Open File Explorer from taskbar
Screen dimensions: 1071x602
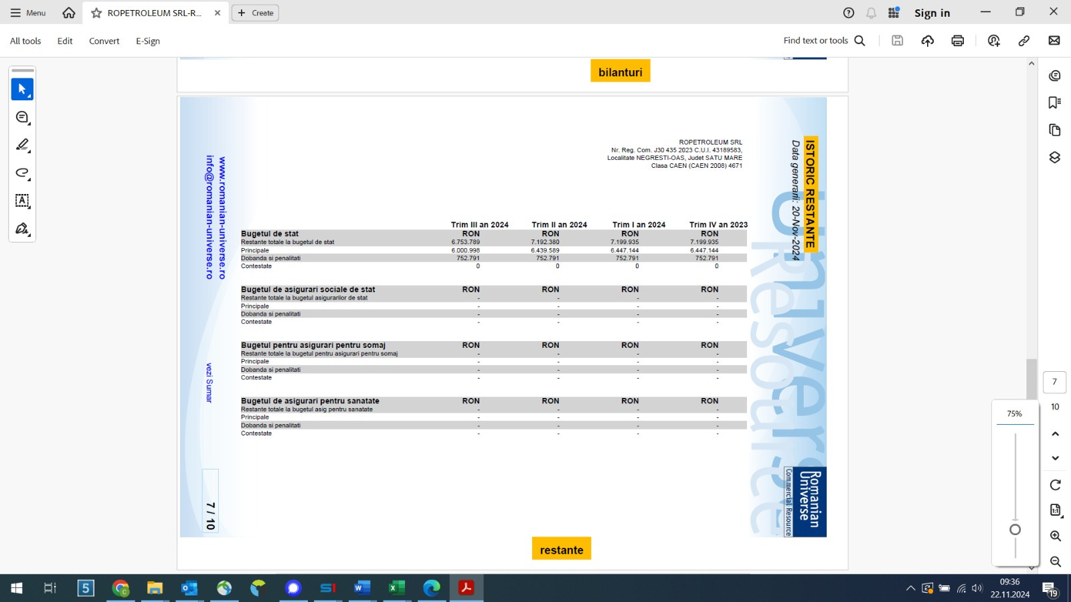click(155, 588)
